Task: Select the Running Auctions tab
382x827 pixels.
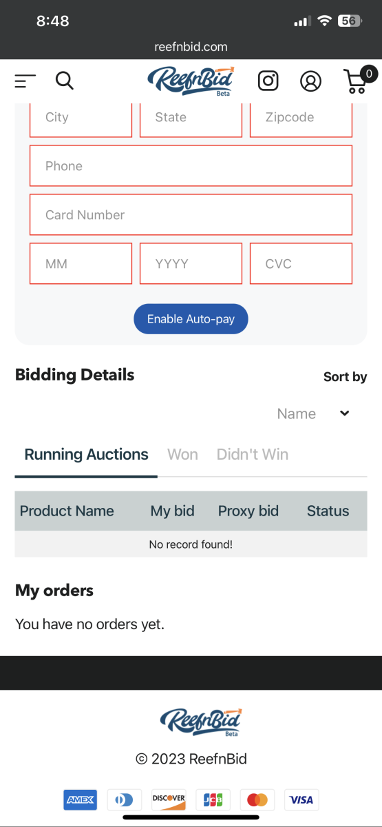Action: (x=86, y=455)
